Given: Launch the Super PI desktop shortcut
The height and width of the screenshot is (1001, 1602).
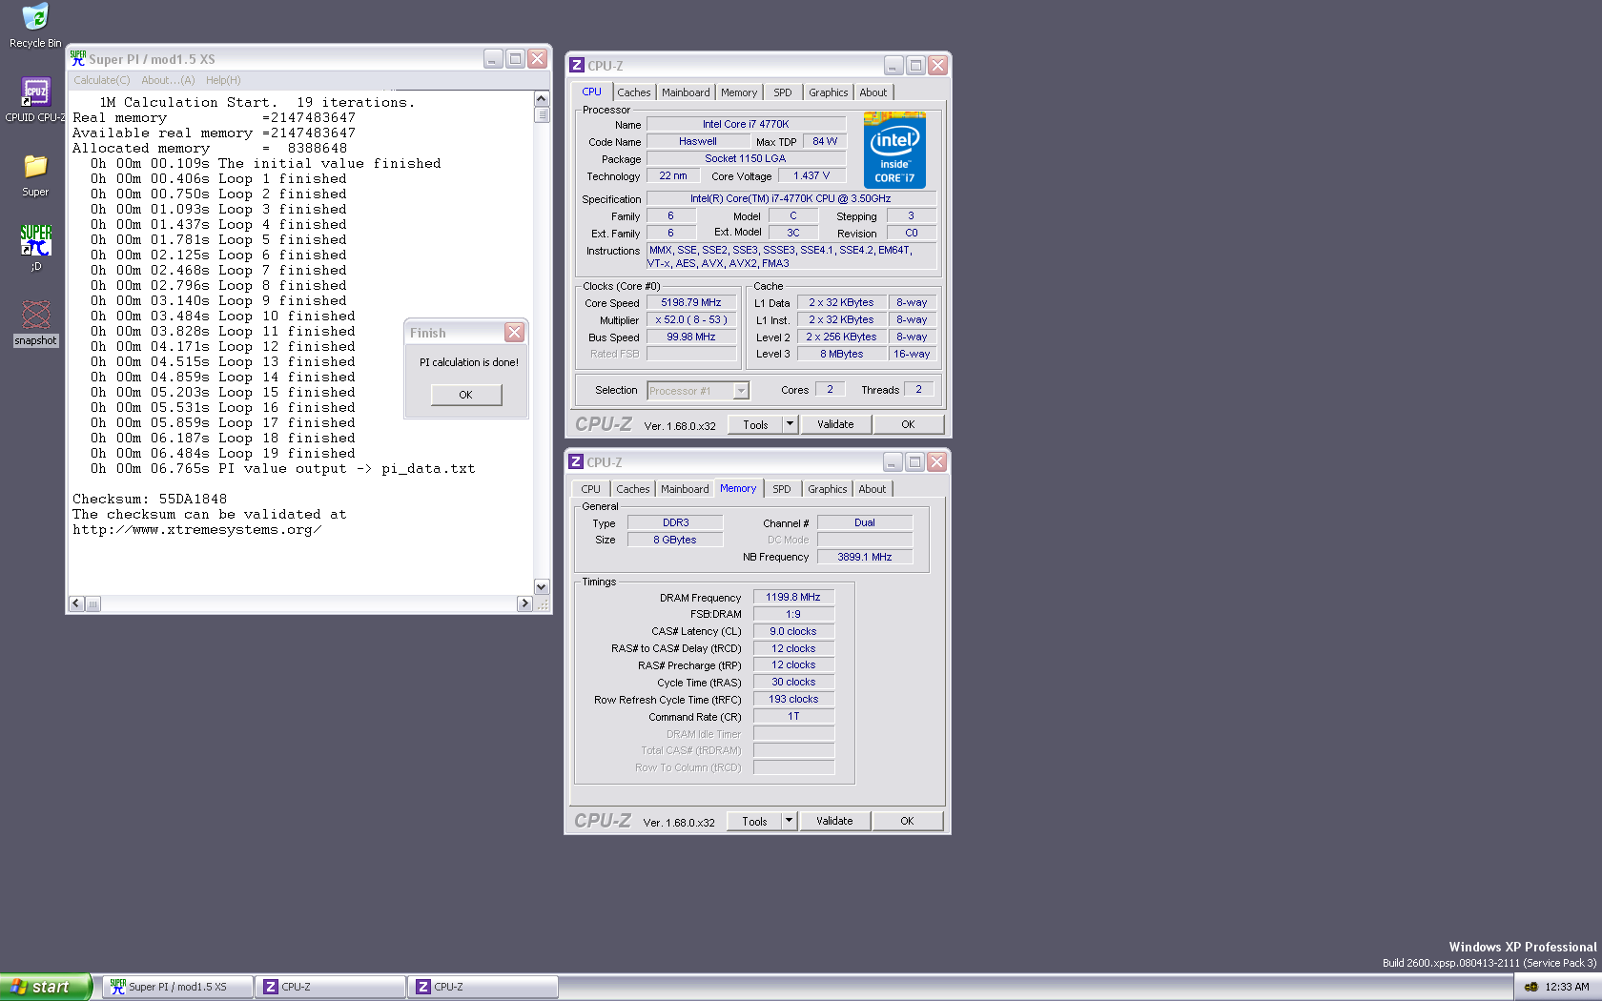Looking at the screenshot, I should [35, 248].
